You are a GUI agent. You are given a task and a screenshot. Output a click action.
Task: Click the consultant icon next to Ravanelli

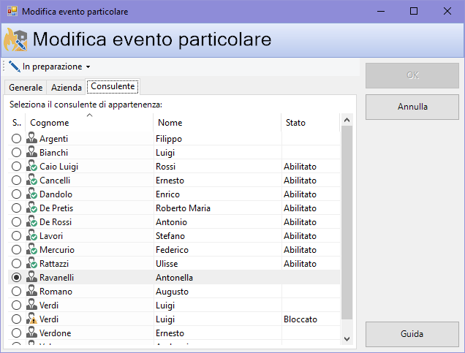pyautogui.click(x=31, y=278)
